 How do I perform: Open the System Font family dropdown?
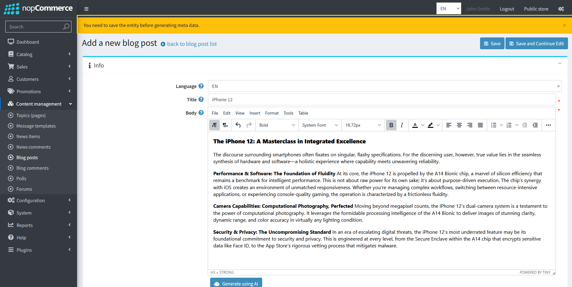tap(320, 125)
